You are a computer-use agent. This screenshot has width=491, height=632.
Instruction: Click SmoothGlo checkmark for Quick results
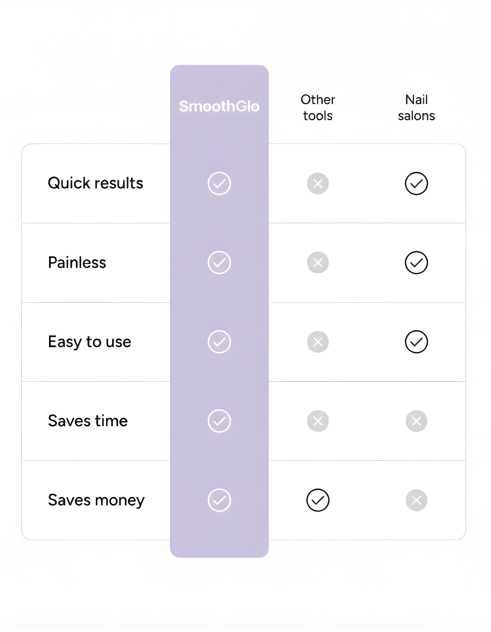tap(219, 184)
